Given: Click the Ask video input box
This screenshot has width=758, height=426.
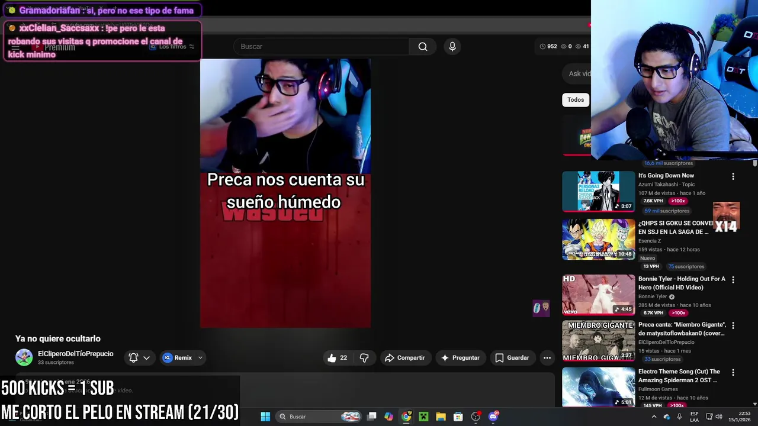Looking at the screenshot, I should tap(576, 73).
